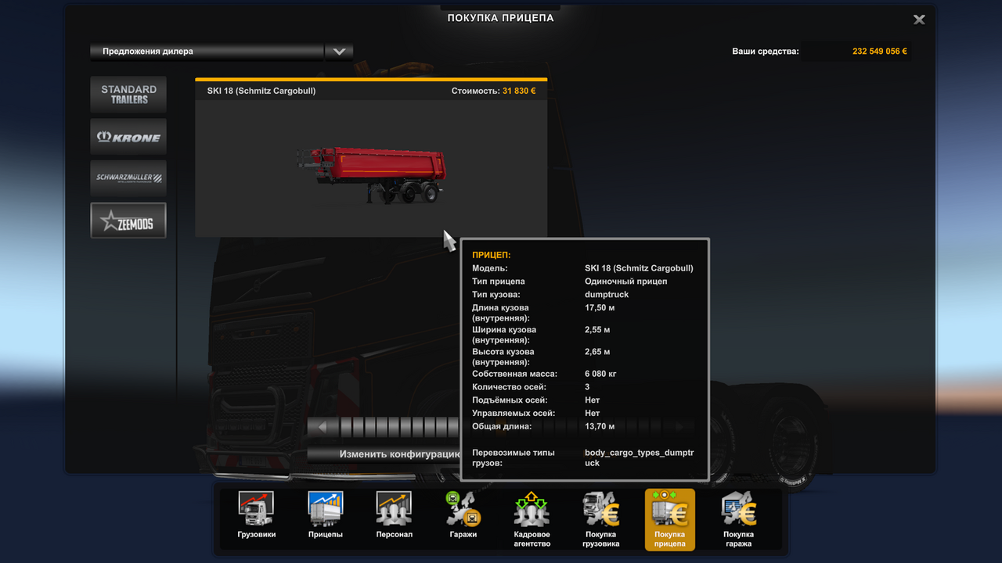Click tooltip body type dumptruck value
The height and width of the screenshot is (563, 1002).
pyautogui.click(x=607, y=295)
